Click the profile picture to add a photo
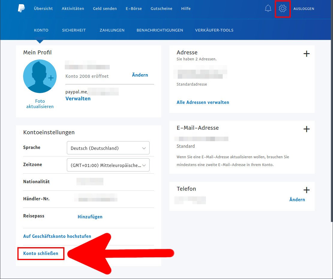The image size is (333, 279). click(x=40, y=76)
